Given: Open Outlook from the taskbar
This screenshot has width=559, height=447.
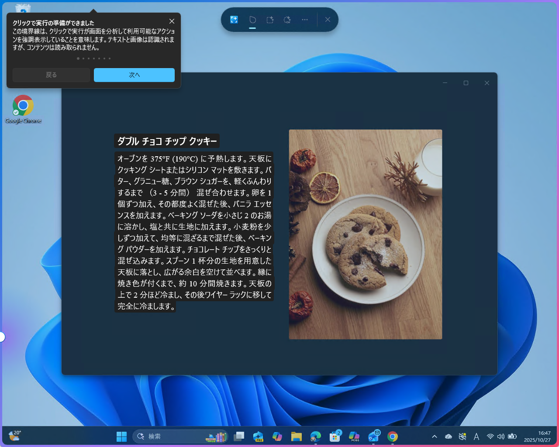Looking at the screenshot, I should point(373,437).
